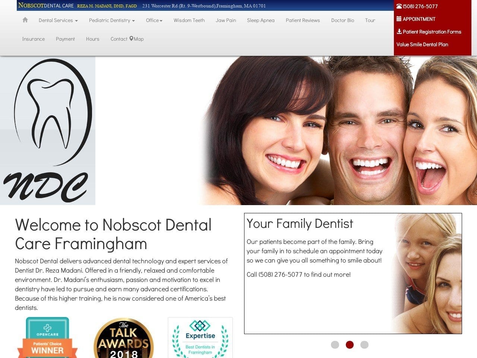Open the Jaw Pain page

pos(226,21)
